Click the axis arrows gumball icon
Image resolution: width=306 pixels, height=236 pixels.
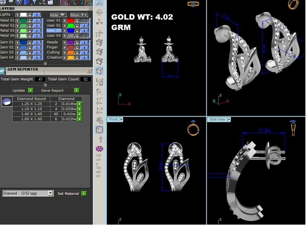[99, 33]
